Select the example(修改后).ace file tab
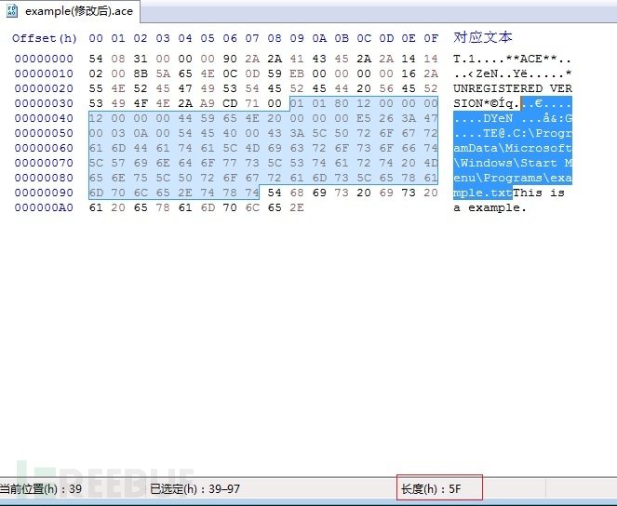The image size is (617, 506). pos(70,11)
